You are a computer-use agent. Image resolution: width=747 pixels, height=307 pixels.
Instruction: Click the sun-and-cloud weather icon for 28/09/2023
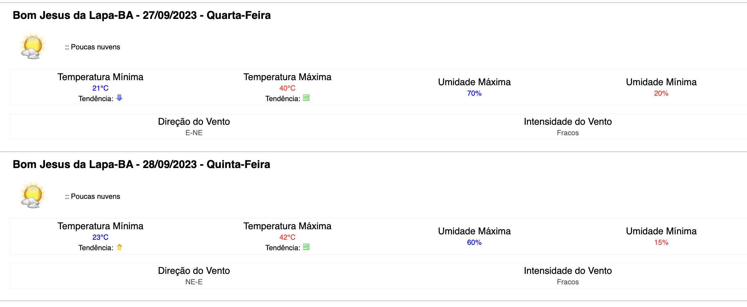32,195
